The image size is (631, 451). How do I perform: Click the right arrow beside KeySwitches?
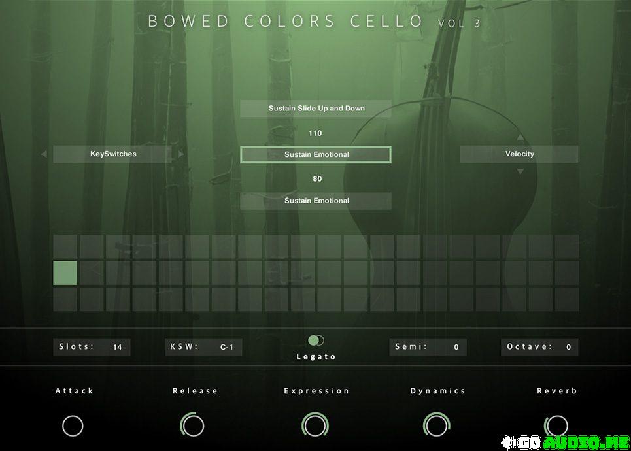(181, 154)
